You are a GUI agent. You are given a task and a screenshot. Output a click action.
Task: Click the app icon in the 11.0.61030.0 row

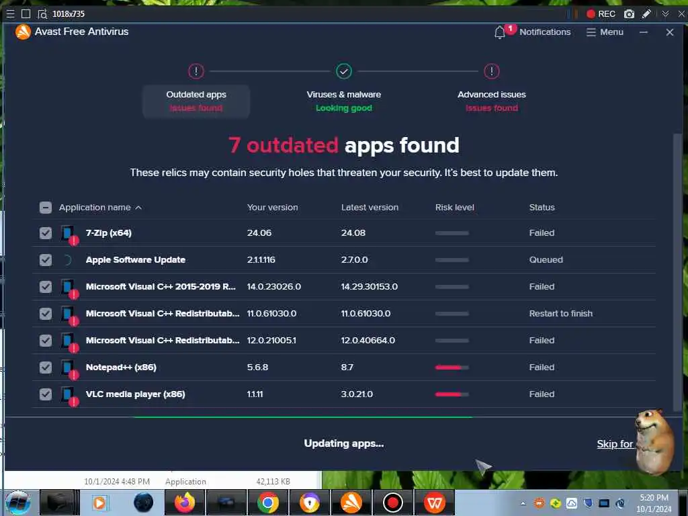(x=69, y=315)
